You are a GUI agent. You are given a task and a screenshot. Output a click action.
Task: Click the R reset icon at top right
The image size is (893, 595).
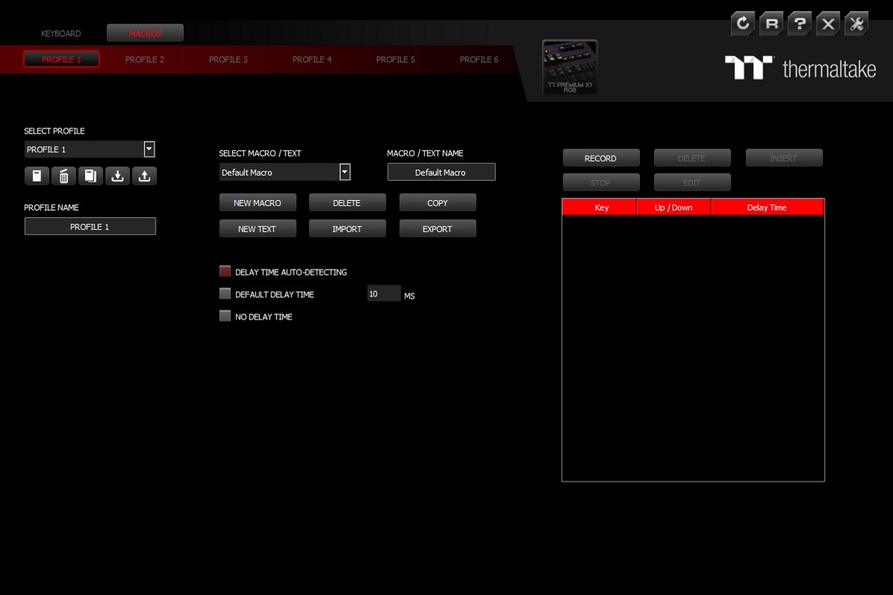772,24
